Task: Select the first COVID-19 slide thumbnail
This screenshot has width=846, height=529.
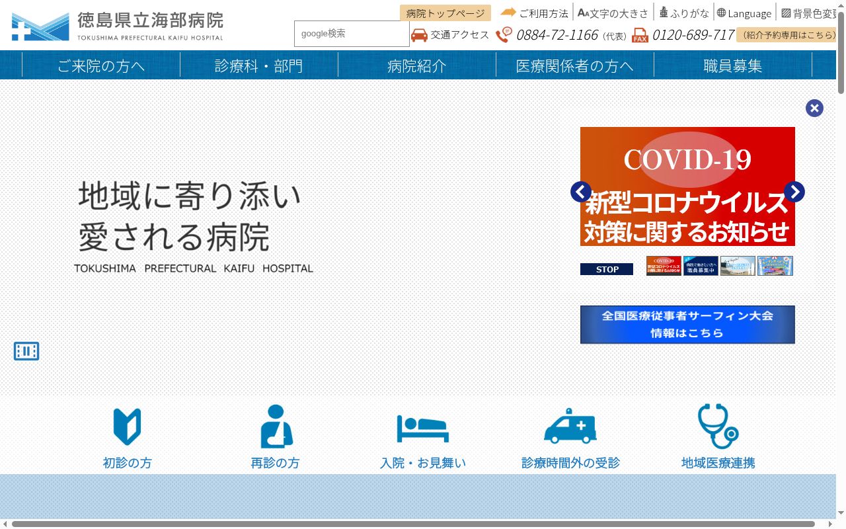Action: [x=664, y=266]
